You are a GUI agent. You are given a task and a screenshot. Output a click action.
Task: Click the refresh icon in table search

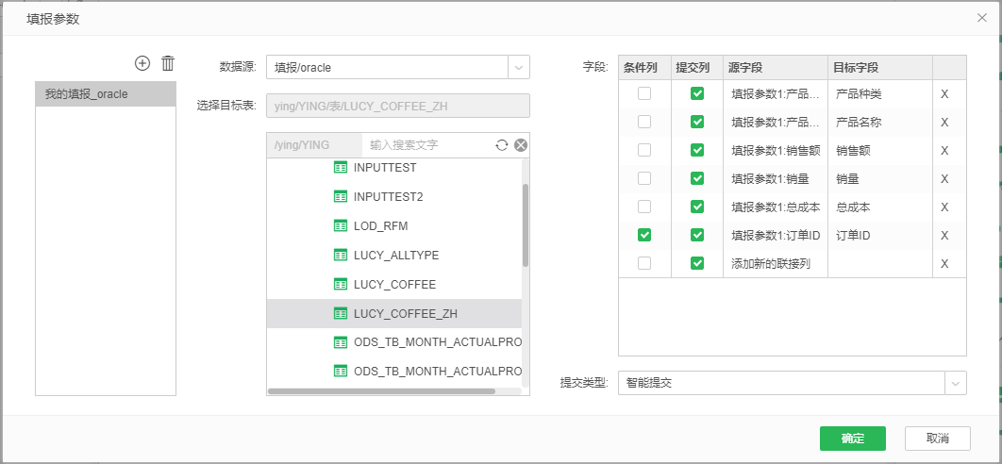[502, 145]
